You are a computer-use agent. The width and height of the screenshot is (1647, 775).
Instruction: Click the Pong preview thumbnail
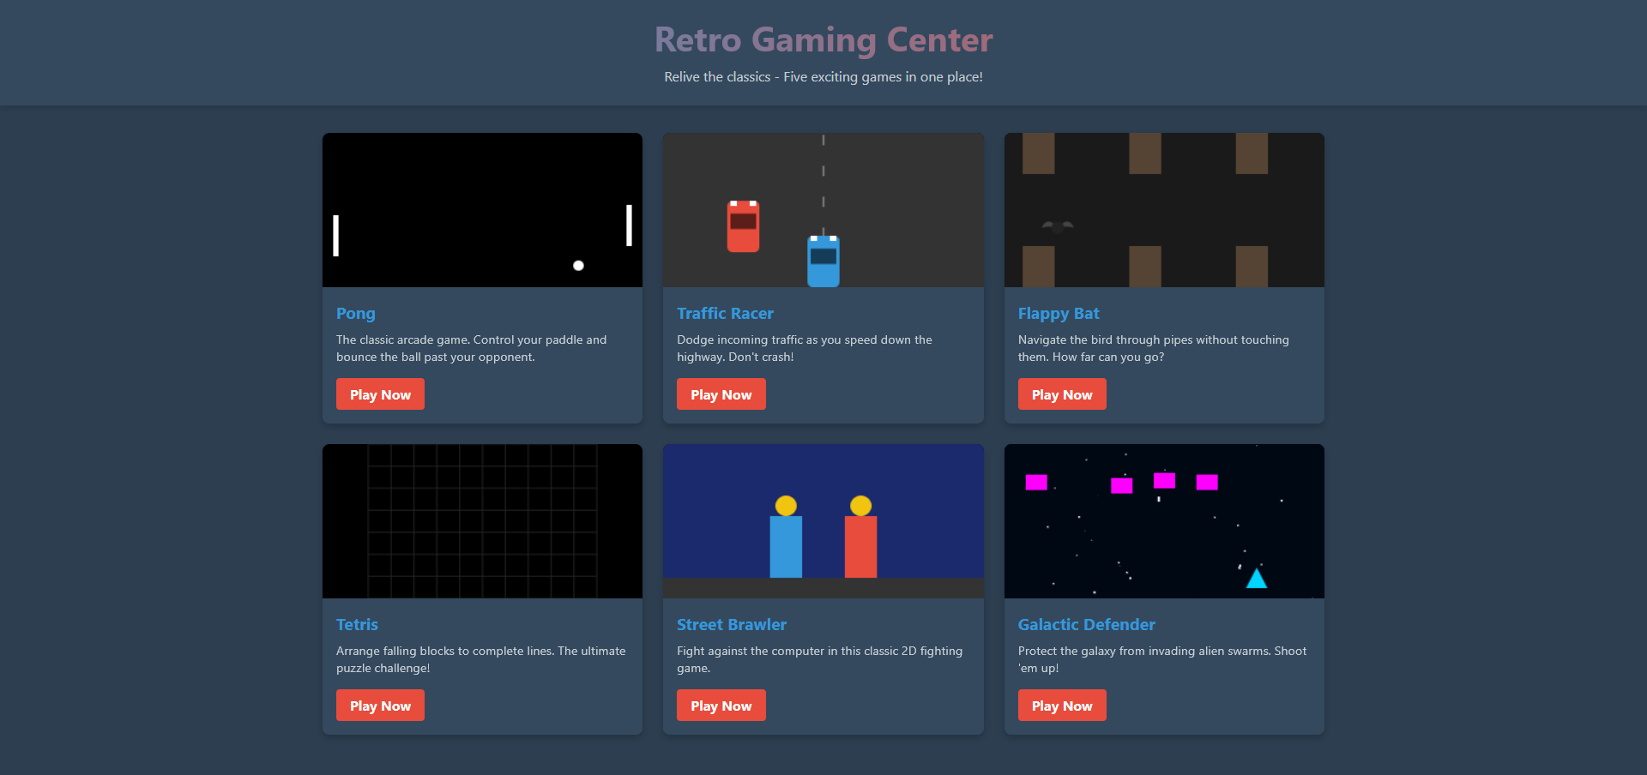(x=481, y=209)
